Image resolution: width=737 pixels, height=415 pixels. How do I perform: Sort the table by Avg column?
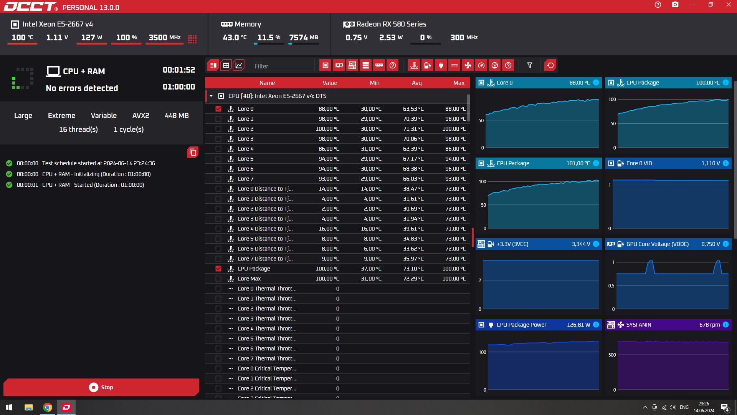[x=416, y=83]
